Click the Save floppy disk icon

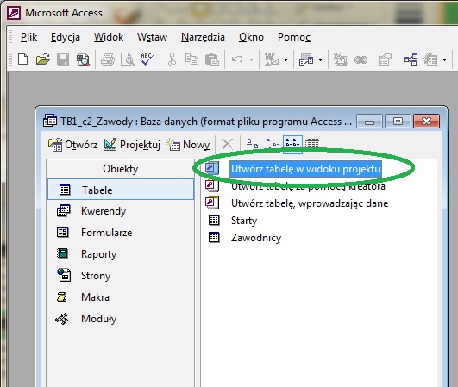tap(63, 59)
